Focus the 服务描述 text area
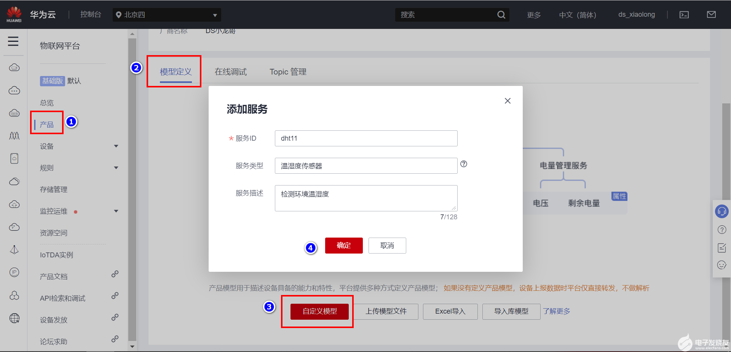The height and width of the screenshot is (352, 731). [366, 198]
